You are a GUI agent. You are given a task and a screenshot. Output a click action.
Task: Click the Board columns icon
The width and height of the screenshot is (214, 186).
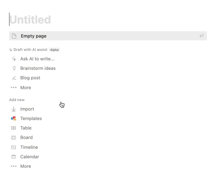pyautogui.click(x=14, y=138)
